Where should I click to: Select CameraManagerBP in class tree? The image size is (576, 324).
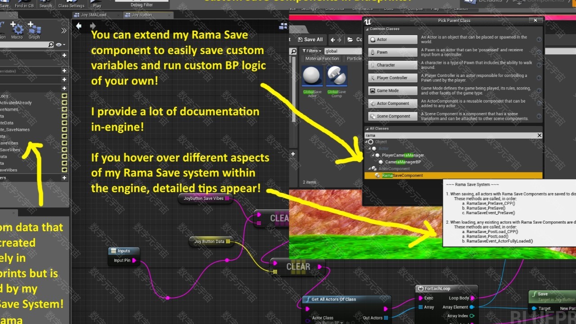coord(403,162)
